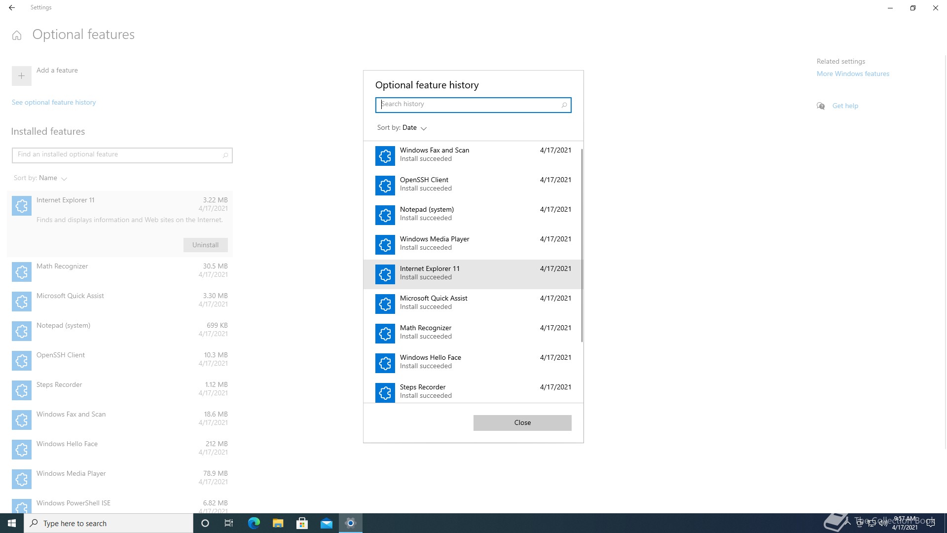Click the Cortana circle on the taskbar
This screenshot has width=947, height=533.
click(x=205, y=523)
